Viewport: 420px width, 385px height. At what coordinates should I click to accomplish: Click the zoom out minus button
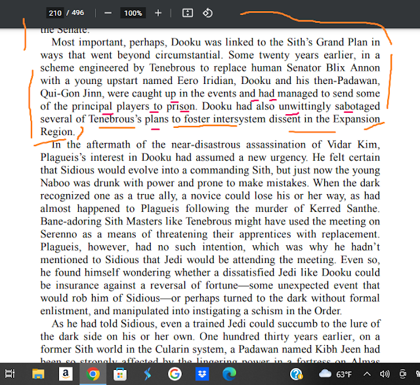click(x=108, y=13)
